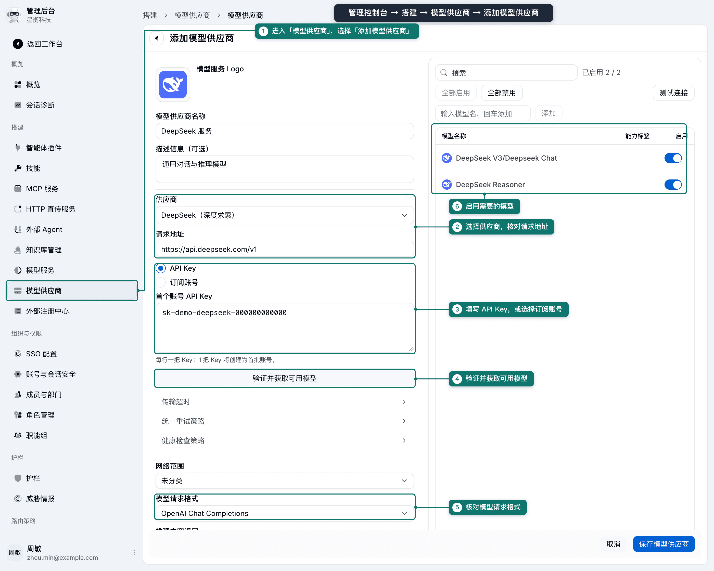Open 概览 via its sidebar icon
Viewport: 714px width, 571px height.
[x=18, y=85]
